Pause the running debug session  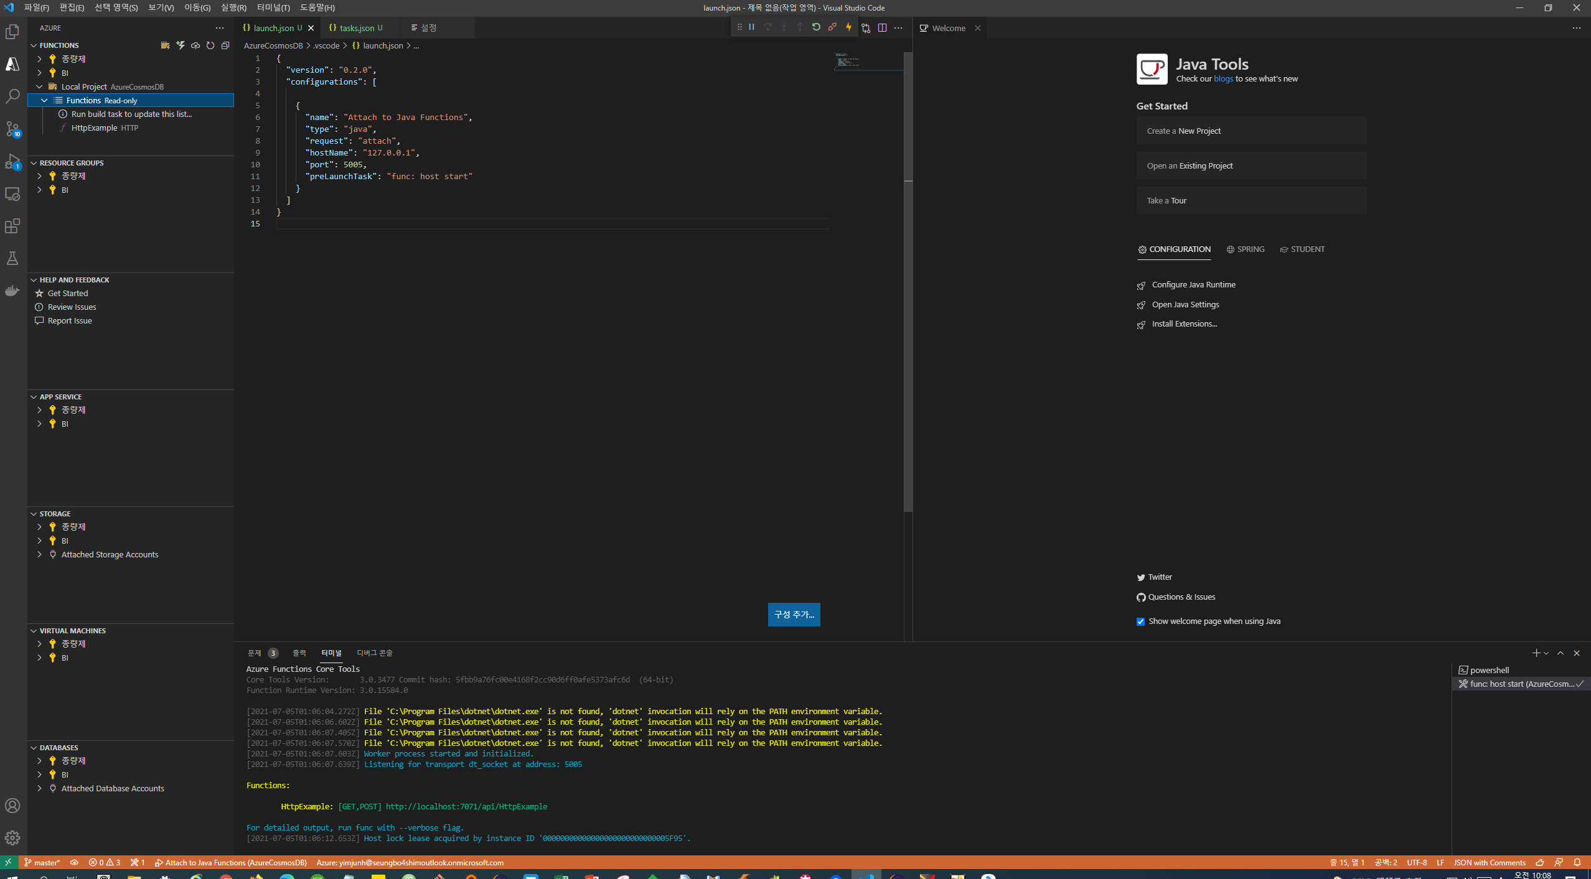point(751,27)
